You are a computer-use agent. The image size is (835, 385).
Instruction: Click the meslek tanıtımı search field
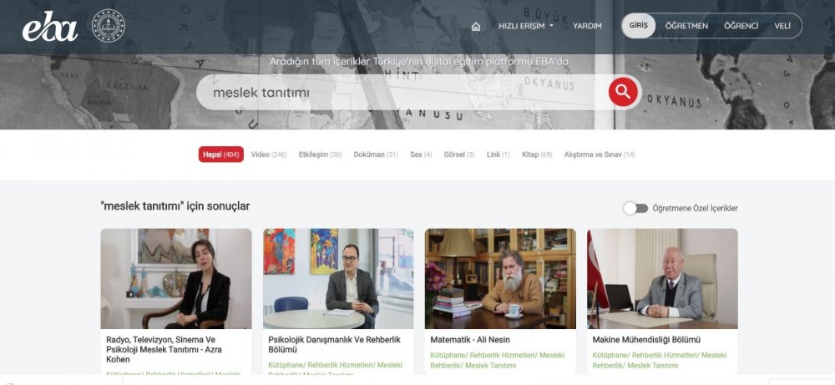tap(402, 92)
